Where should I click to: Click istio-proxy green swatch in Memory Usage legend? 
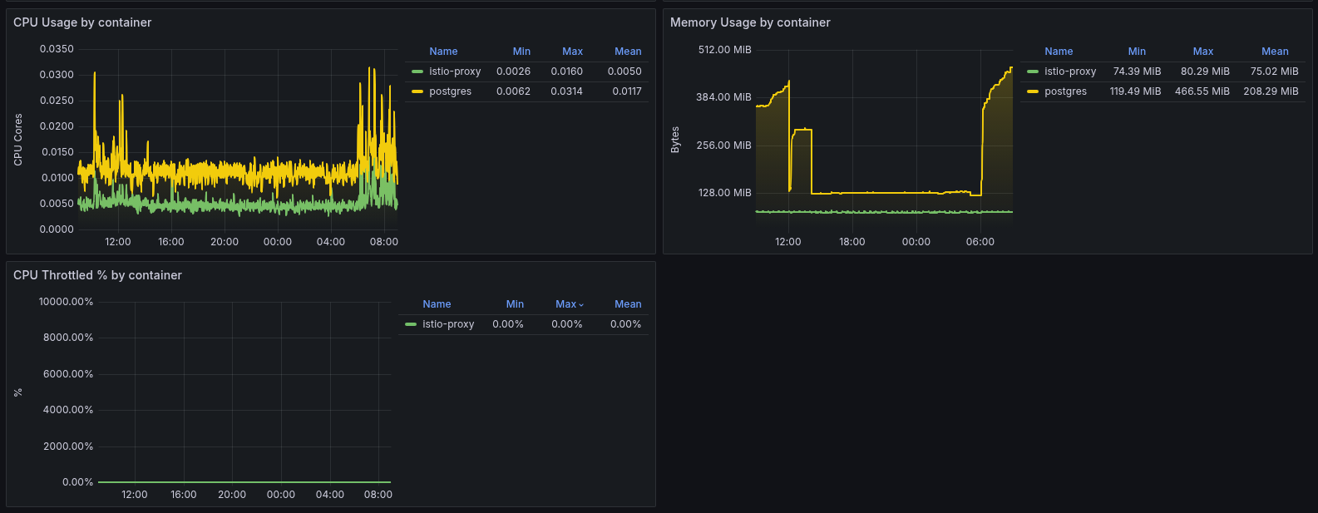coord(1033,72)
